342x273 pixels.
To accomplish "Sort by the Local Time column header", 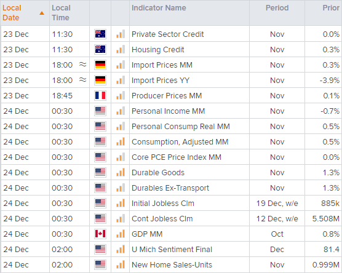I will (x=61, y=13).
